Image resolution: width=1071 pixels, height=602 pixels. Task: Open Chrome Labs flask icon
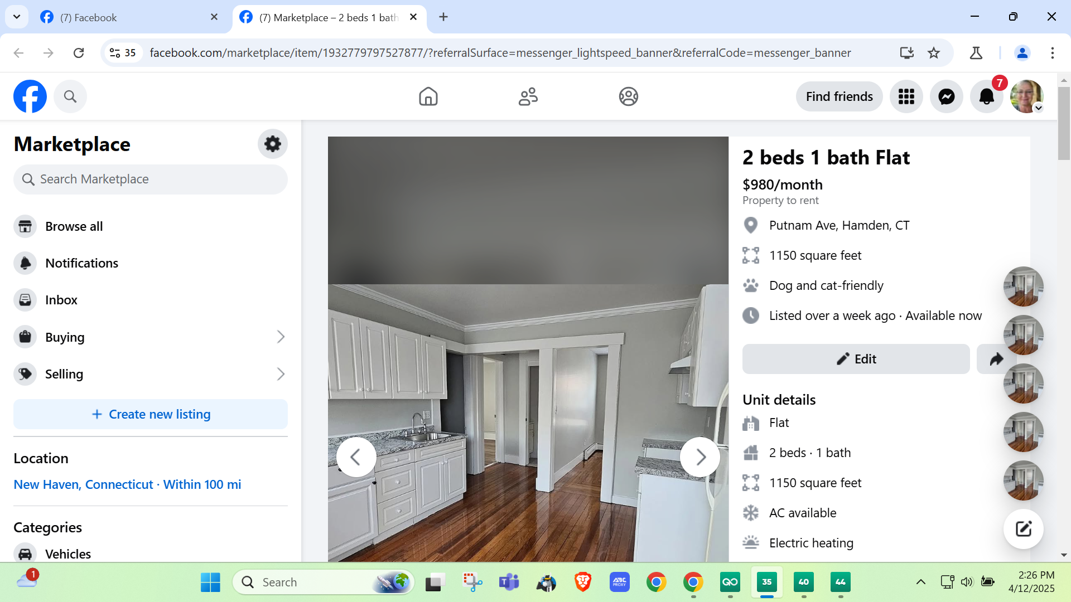pos(976,53)
